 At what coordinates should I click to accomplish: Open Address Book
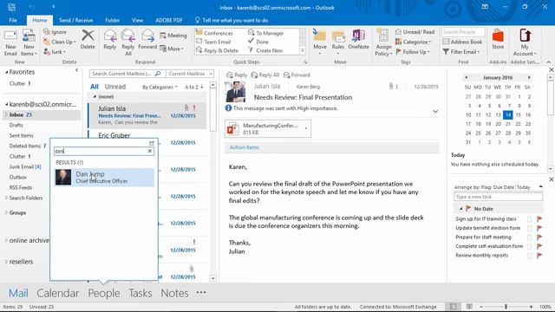click(x=462, y=42)
